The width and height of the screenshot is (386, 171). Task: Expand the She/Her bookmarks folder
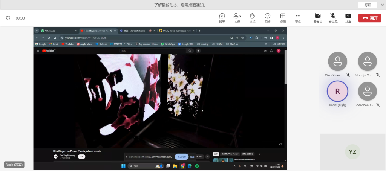tap(232, 44)
